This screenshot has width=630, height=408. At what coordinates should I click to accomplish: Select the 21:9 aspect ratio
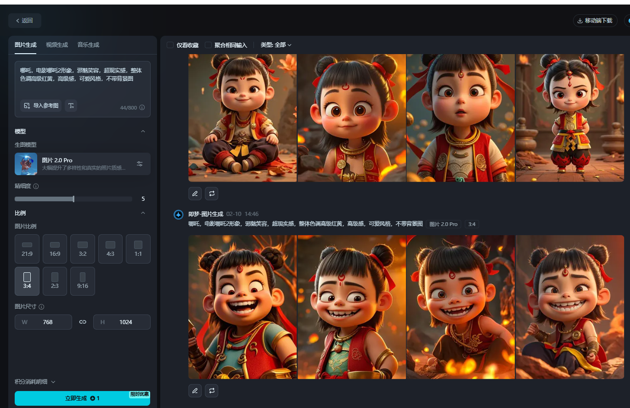click(27, 249)
